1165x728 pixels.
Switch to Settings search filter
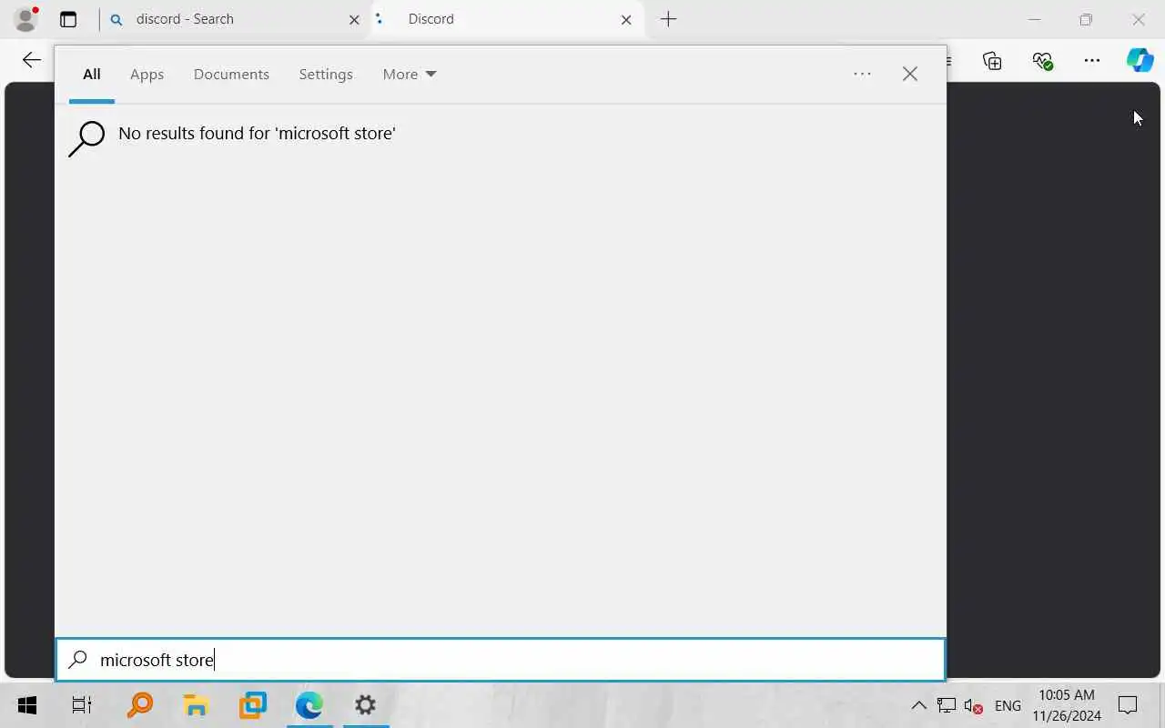326,75
